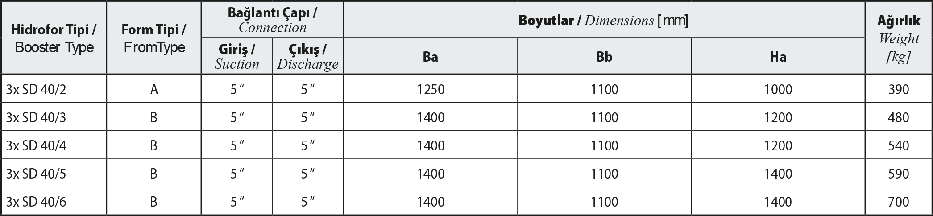Click the Bağlantı Çapı / Connection header

tap(272, 20)
